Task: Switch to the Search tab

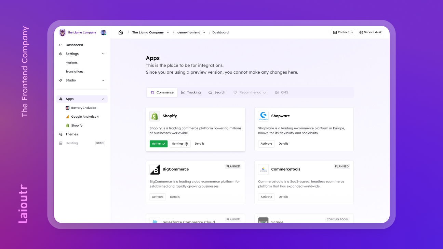Action: click(217, 92)
